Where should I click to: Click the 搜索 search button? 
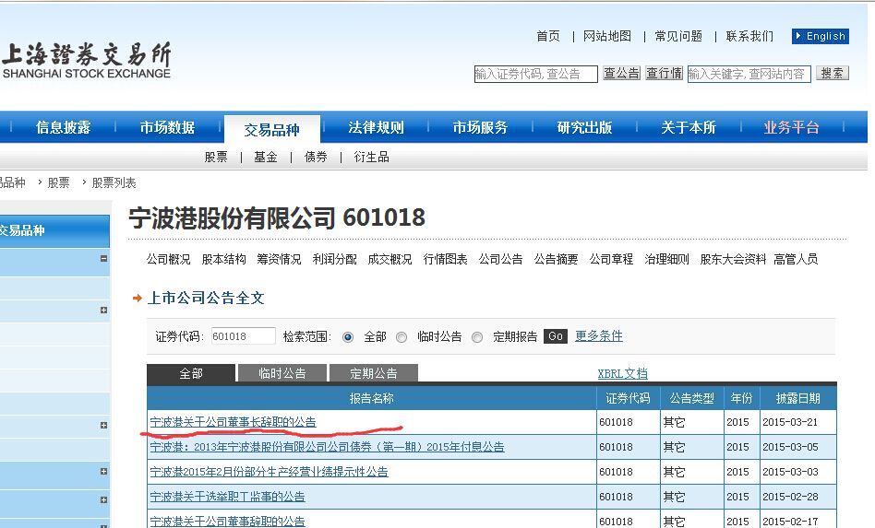(x=832, y=73)
